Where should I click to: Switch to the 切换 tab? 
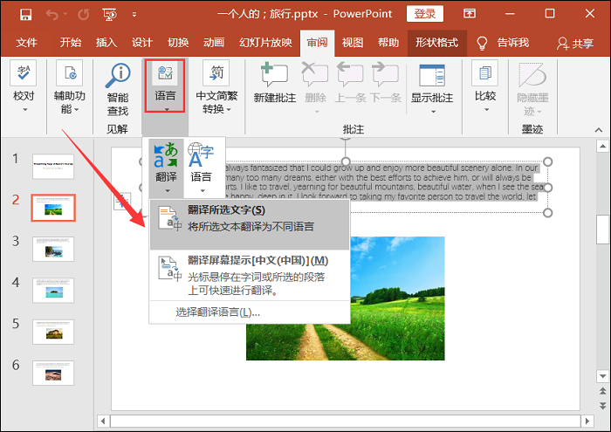[x=178, y=42]
